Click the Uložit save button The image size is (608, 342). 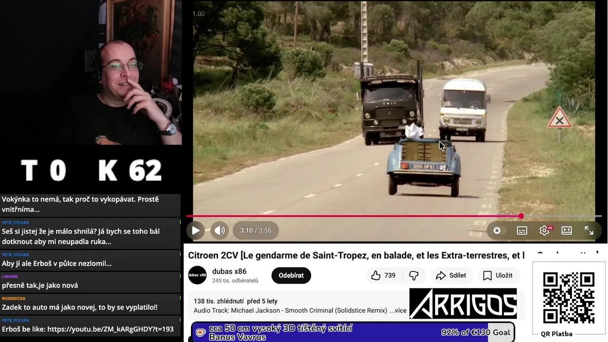(x=498, y=275)
